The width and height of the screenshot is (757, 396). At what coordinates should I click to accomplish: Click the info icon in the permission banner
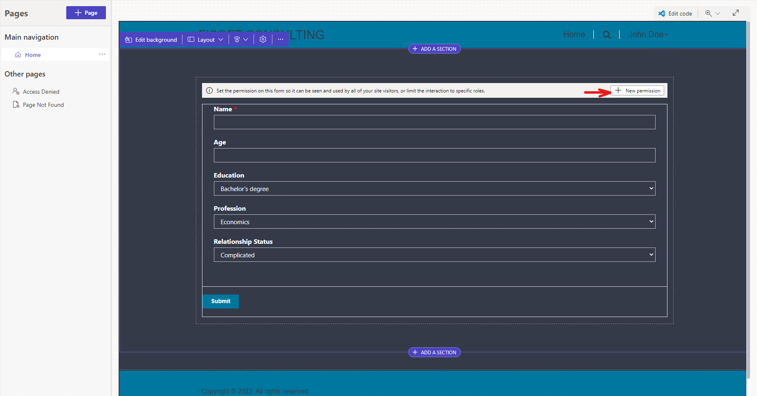click(209, 90)
